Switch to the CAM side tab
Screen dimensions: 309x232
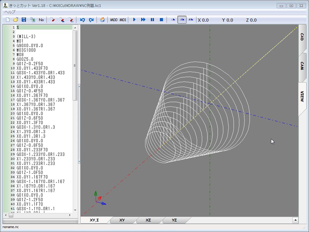click(x=302, y=66)
